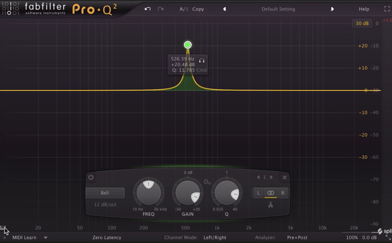
Task: Click the Q: 11.785 value
Action: [183, 70]
